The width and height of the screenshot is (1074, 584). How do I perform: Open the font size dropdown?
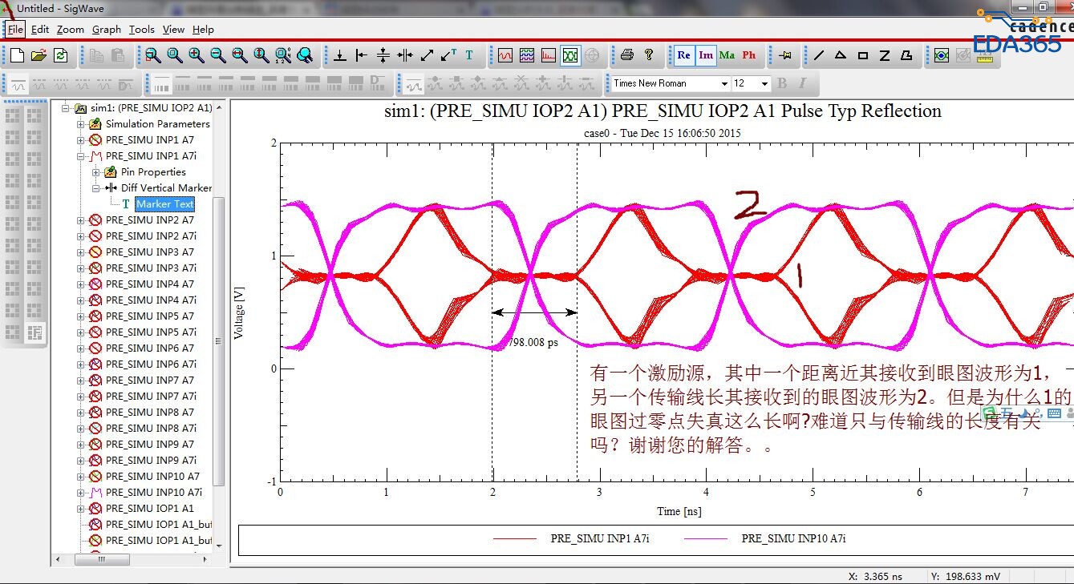click(765, 83)
